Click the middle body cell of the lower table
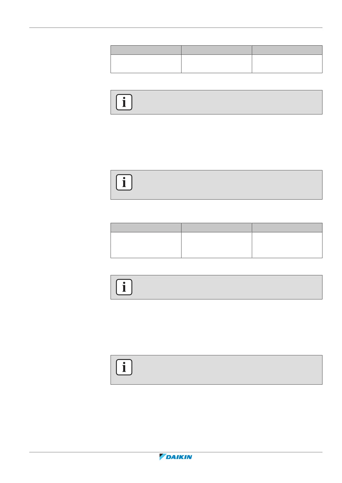The image size is (342, 483). (x=217, y=245)
